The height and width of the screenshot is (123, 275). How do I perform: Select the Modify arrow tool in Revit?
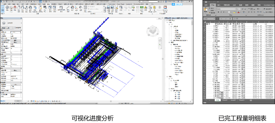3,9
